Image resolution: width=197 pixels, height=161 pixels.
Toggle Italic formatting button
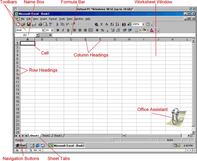(x=63, y=30)
